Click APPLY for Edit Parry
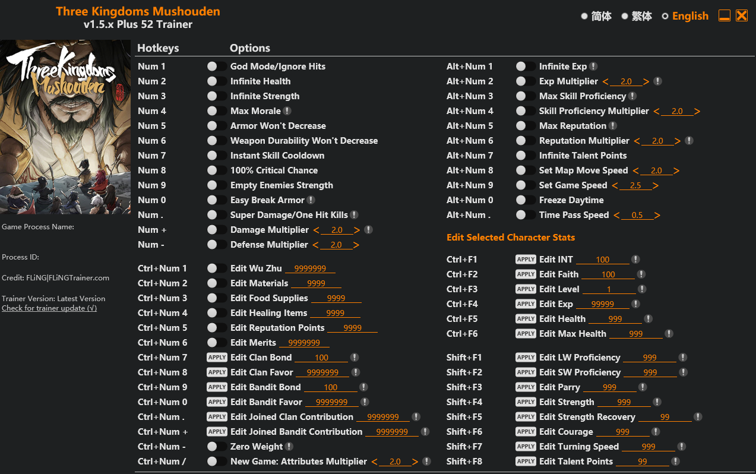 (x=526, y=387)
